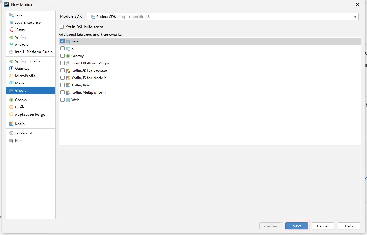
Task: Click the Kotlin/JVM icon
Action: coord(68,85)
